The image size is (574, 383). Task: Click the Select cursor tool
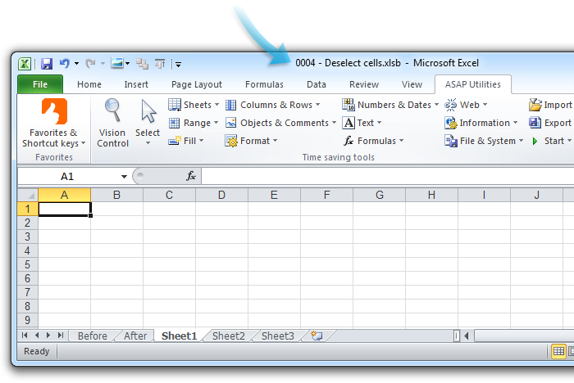click(x=148, y=123)
